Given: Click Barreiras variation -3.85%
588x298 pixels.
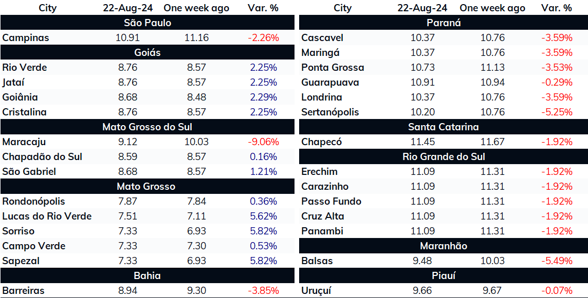Looking at the screenshot, I should (x=263, y=290).
